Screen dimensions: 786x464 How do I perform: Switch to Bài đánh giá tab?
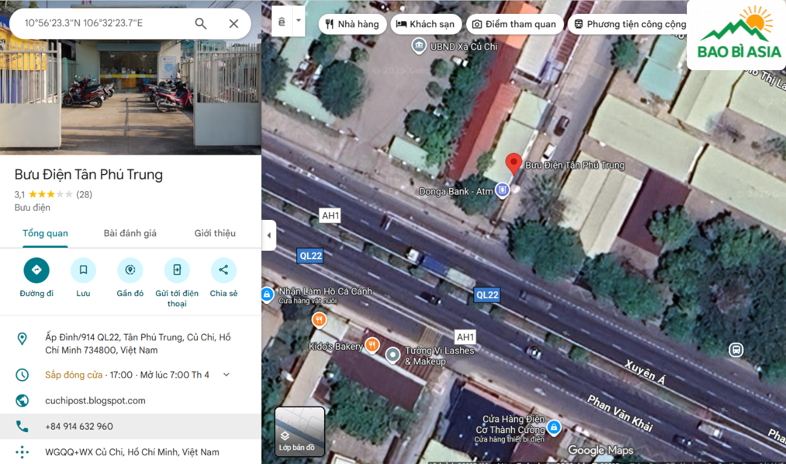130,233
